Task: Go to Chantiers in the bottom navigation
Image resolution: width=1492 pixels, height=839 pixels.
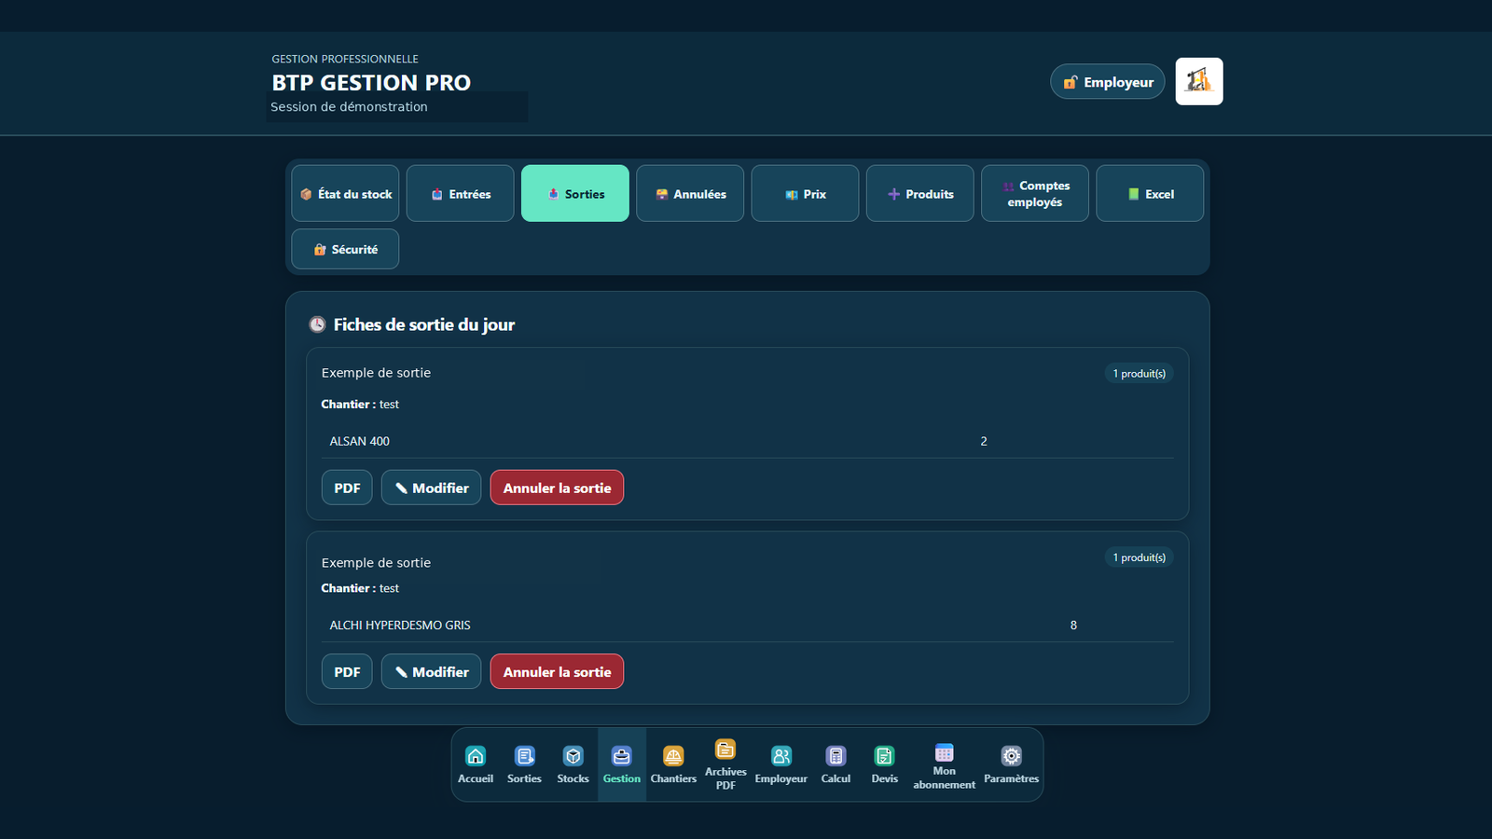Action: [673, 764]
